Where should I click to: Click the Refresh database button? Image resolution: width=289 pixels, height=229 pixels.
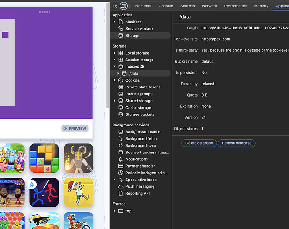236,143
